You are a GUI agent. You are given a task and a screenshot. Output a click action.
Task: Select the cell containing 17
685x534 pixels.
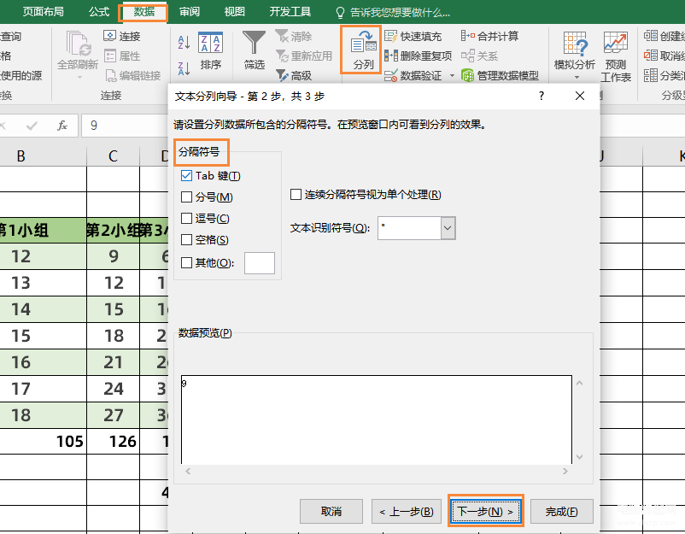tap(44, 389)
